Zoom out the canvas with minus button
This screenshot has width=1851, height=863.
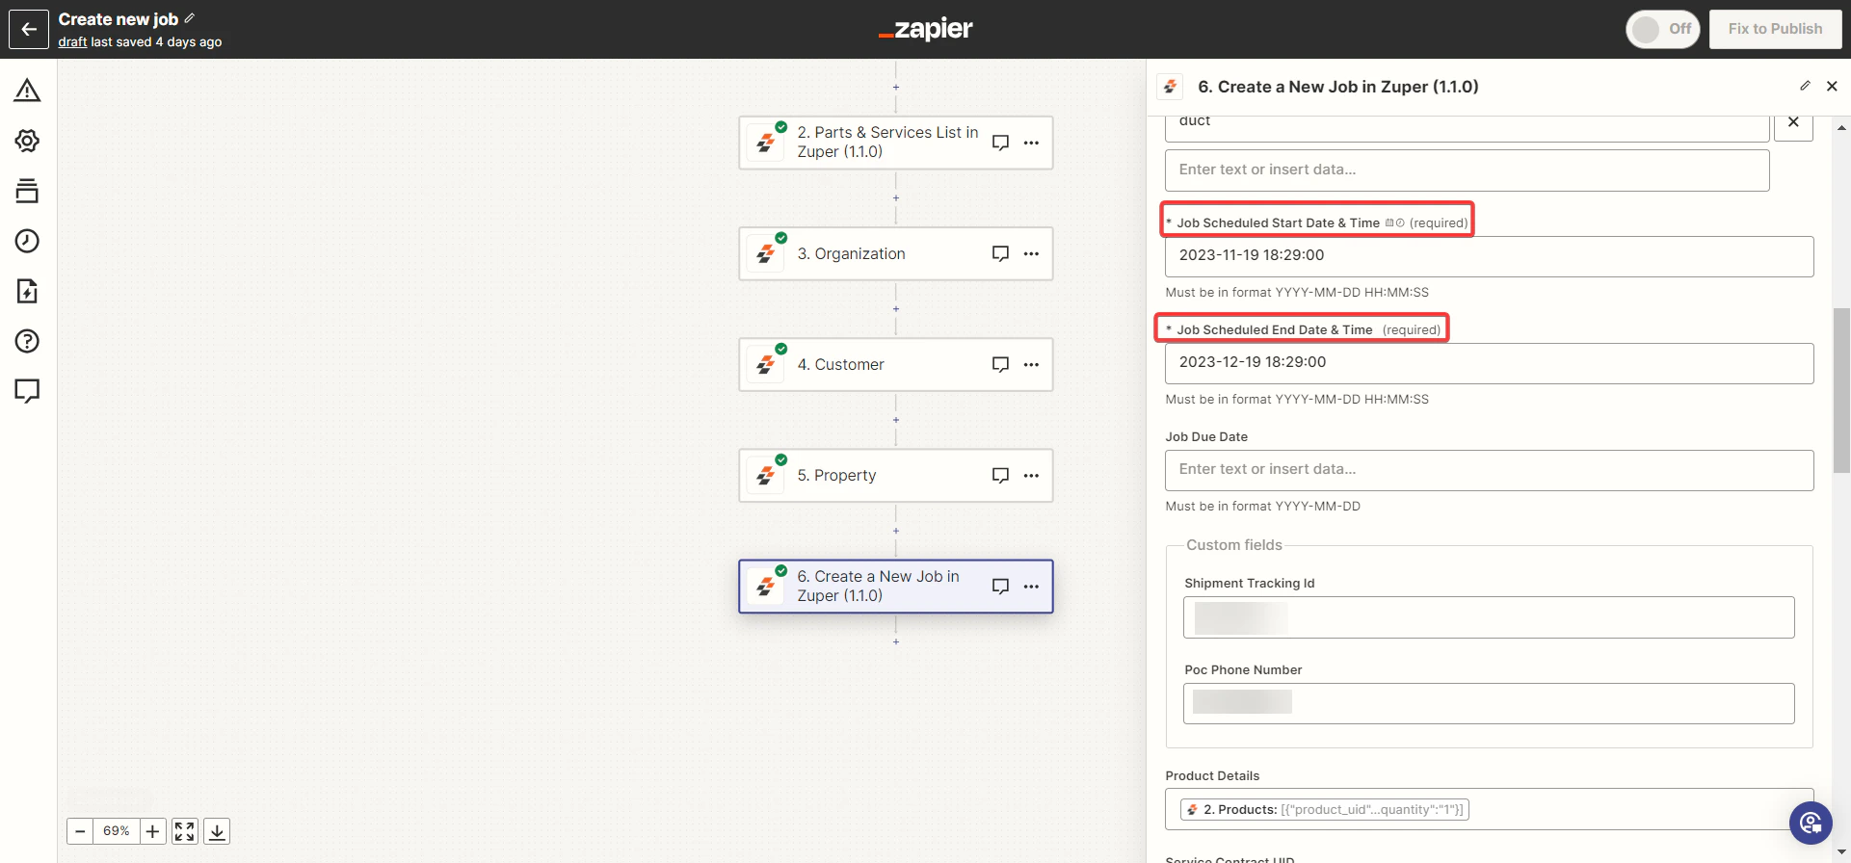pyautogui.click(x=80, y=831)
